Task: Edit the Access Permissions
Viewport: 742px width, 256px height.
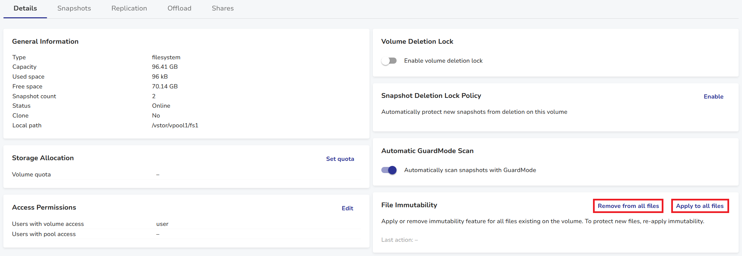Action: [x=347, y=208]
